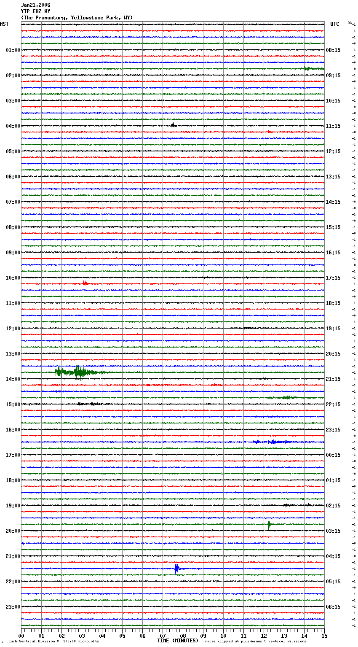The image size is (358, 647).
Task: Click the DC offset column header
Action: 350,23
